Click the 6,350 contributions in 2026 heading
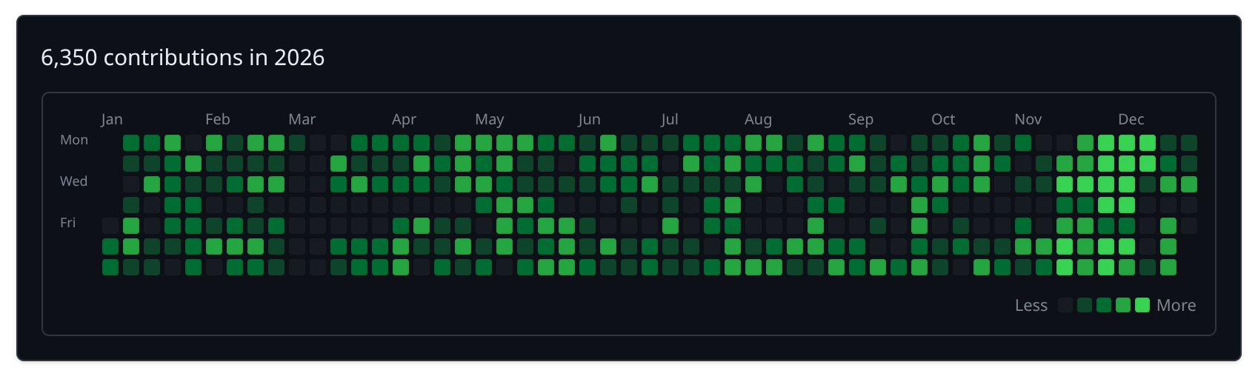Screen dimensions: 1258x379 point(182,57)
